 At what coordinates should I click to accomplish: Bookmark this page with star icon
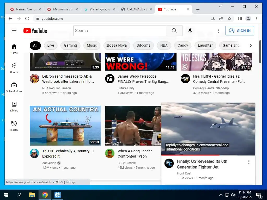tap(229, 18)
